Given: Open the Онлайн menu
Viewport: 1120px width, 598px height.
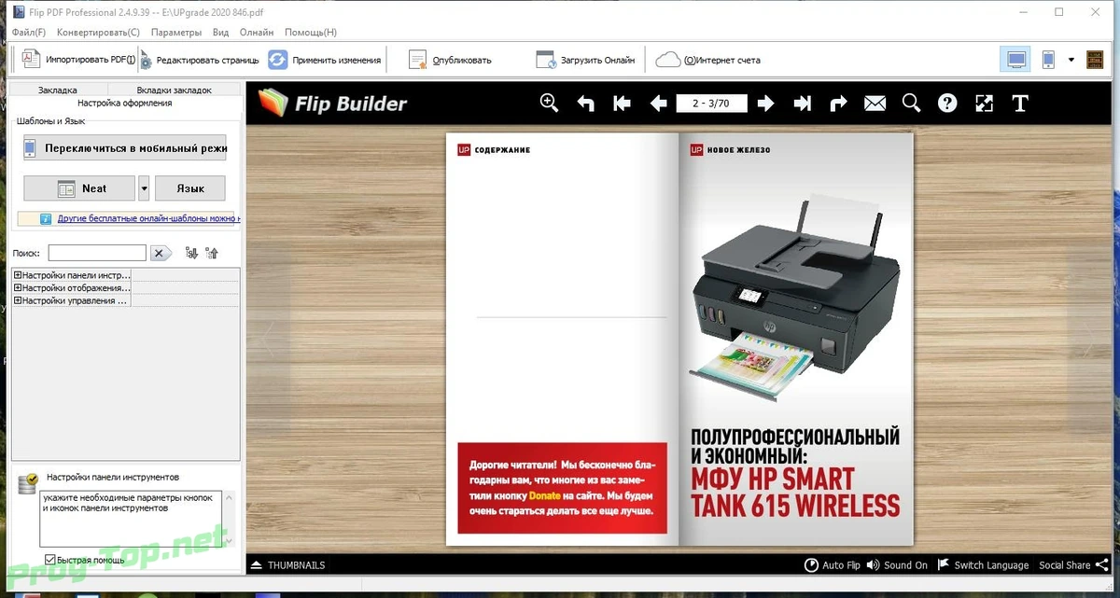Looking at the screenshot, I should click(x=257, y=32).
